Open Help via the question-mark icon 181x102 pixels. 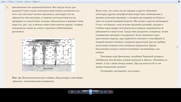tap(179, 1)
